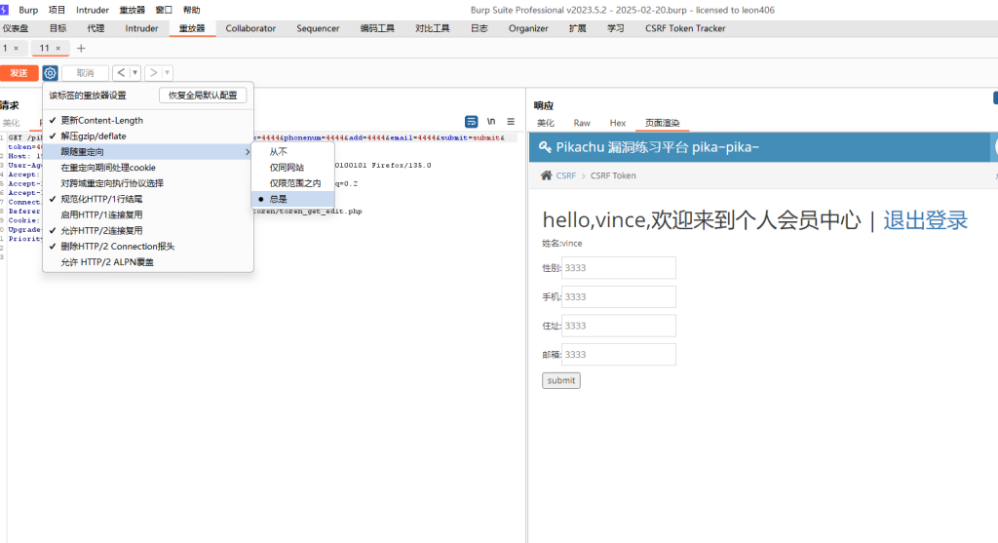Open the 重放器 menu in menu bar
The width and height of the screenshot is (998, 543).
tap(132, 10)
